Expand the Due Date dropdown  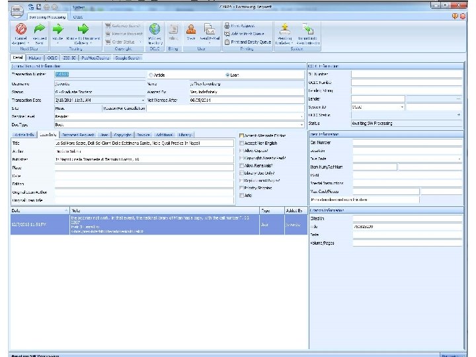(459, 159)
